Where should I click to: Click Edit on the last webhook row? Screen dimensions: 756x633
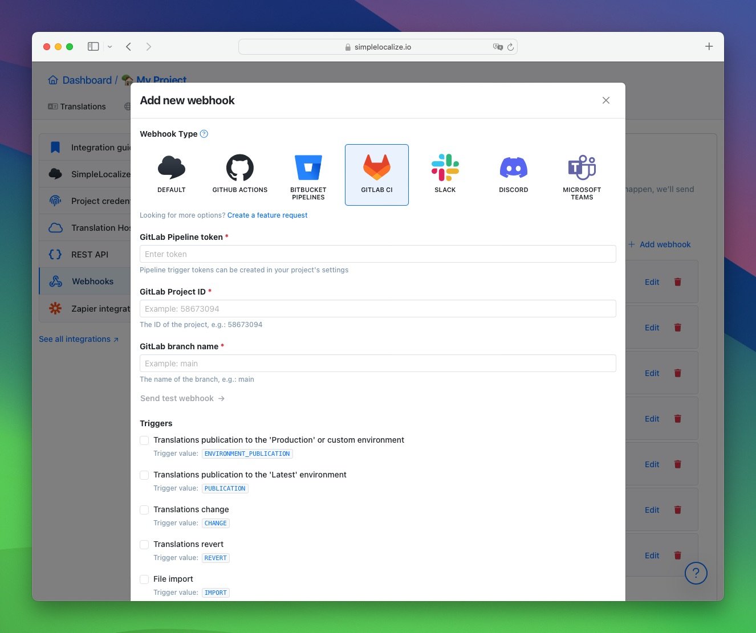click(652, 556)
